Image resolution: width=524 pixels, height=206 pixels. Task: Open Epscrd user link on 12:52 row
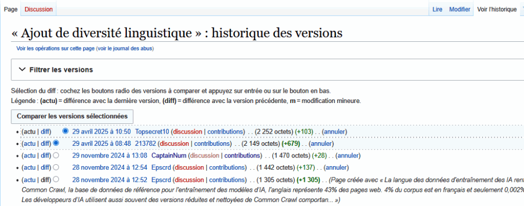coord(161,180)
